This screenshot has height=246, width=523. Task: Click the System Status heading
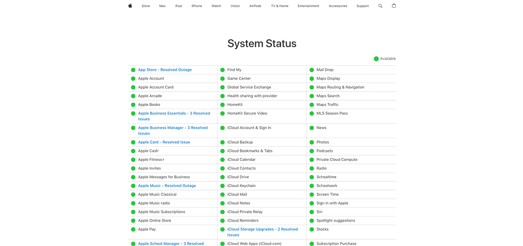pyautogui.click(x=262, y=44)
